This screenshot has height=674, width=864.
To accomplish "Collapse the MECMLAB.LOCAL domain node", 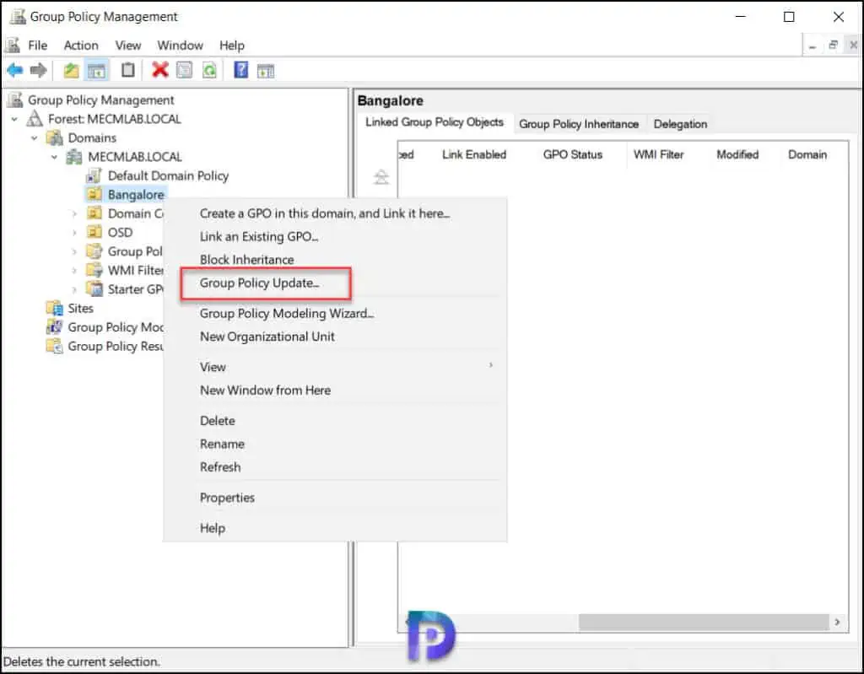I will click(x=54, y=157).
